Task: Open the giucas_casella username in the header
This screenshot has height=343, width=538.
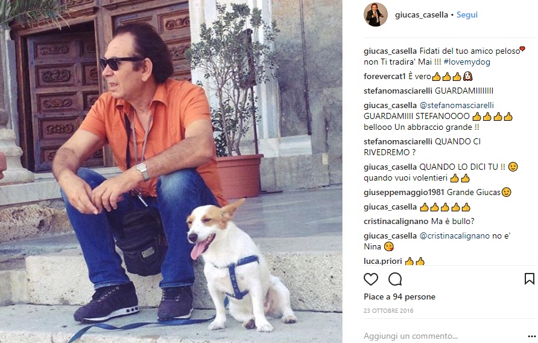Action: (x=422, y=14)
